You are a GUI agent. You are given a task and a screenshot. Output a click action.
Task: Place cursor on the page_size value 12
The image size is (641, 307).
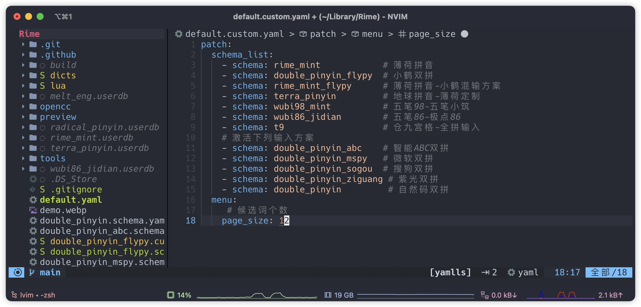[x=284, y=221]
